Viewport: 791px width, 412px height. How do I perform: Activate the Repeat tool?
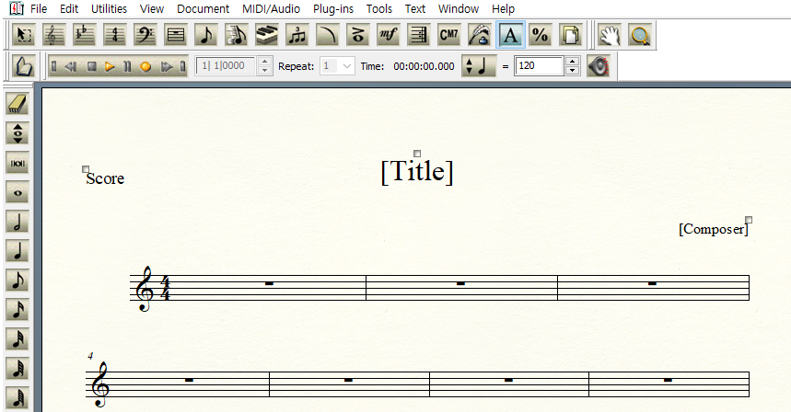pos(419,35)
